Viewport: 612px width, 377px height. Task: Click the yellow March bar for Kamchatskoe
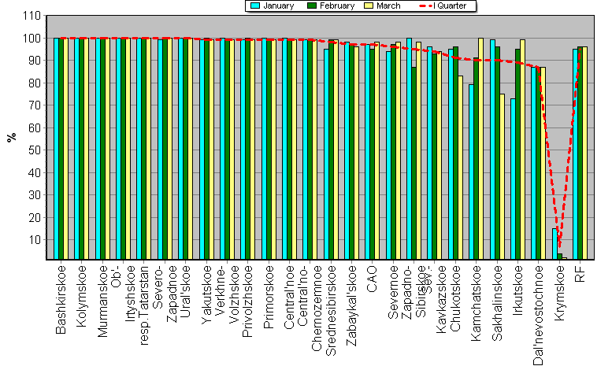[x=480, y=149]
